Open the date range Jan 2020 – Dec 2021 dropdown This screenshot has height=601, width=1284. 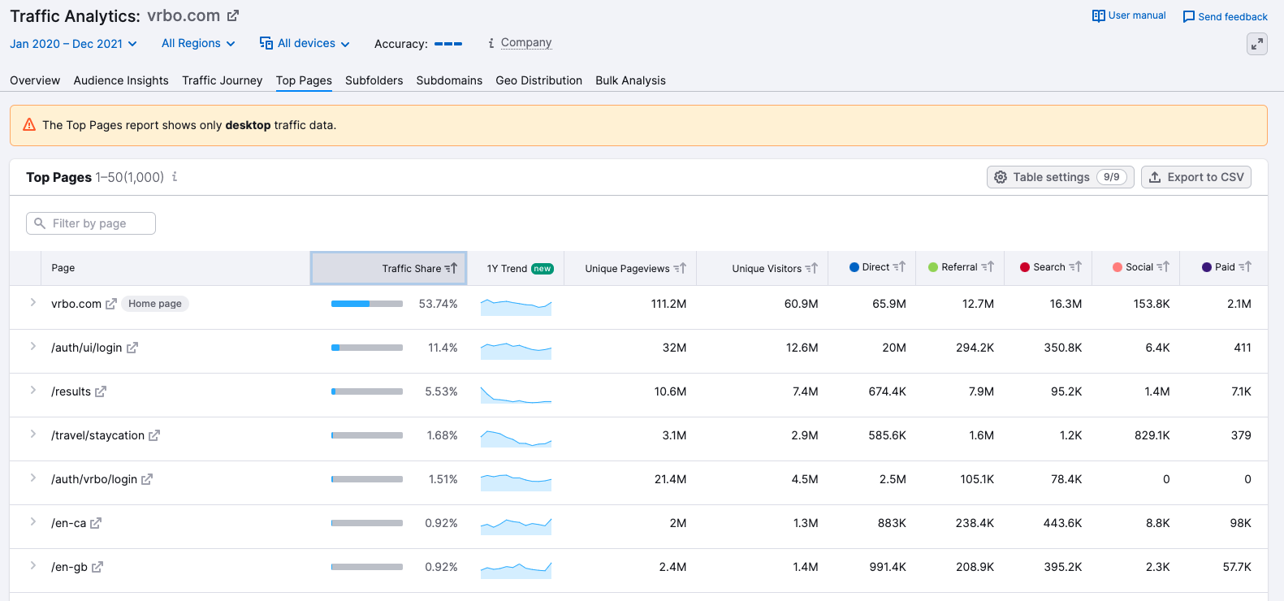coord(73,44)
